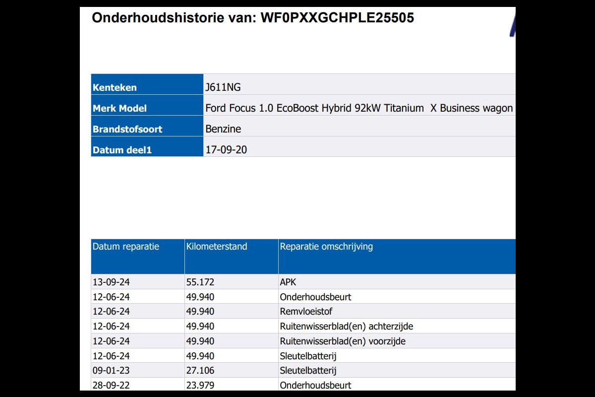
Task: Click the 28-09-22 repair date
Action: pos(111,386)
